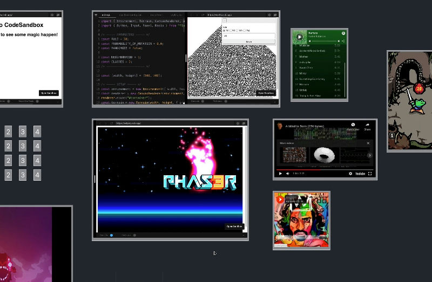Open Problems tab under automaton preview
432x282 pixels.
[220, 101]
